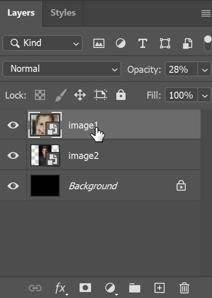
Task: Open the Layers panel menu
Action: pos(206,13)
